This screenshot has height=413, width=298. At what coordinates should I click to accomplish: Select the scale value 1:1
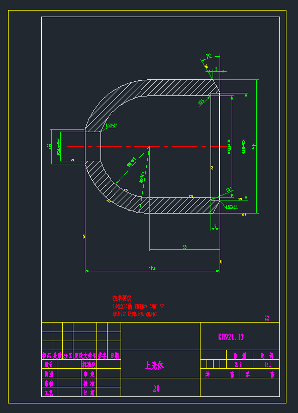[268, 365]
